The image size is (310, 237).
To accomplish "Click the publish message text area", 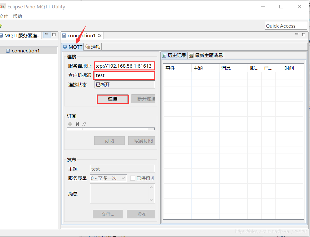I will 119,194.
